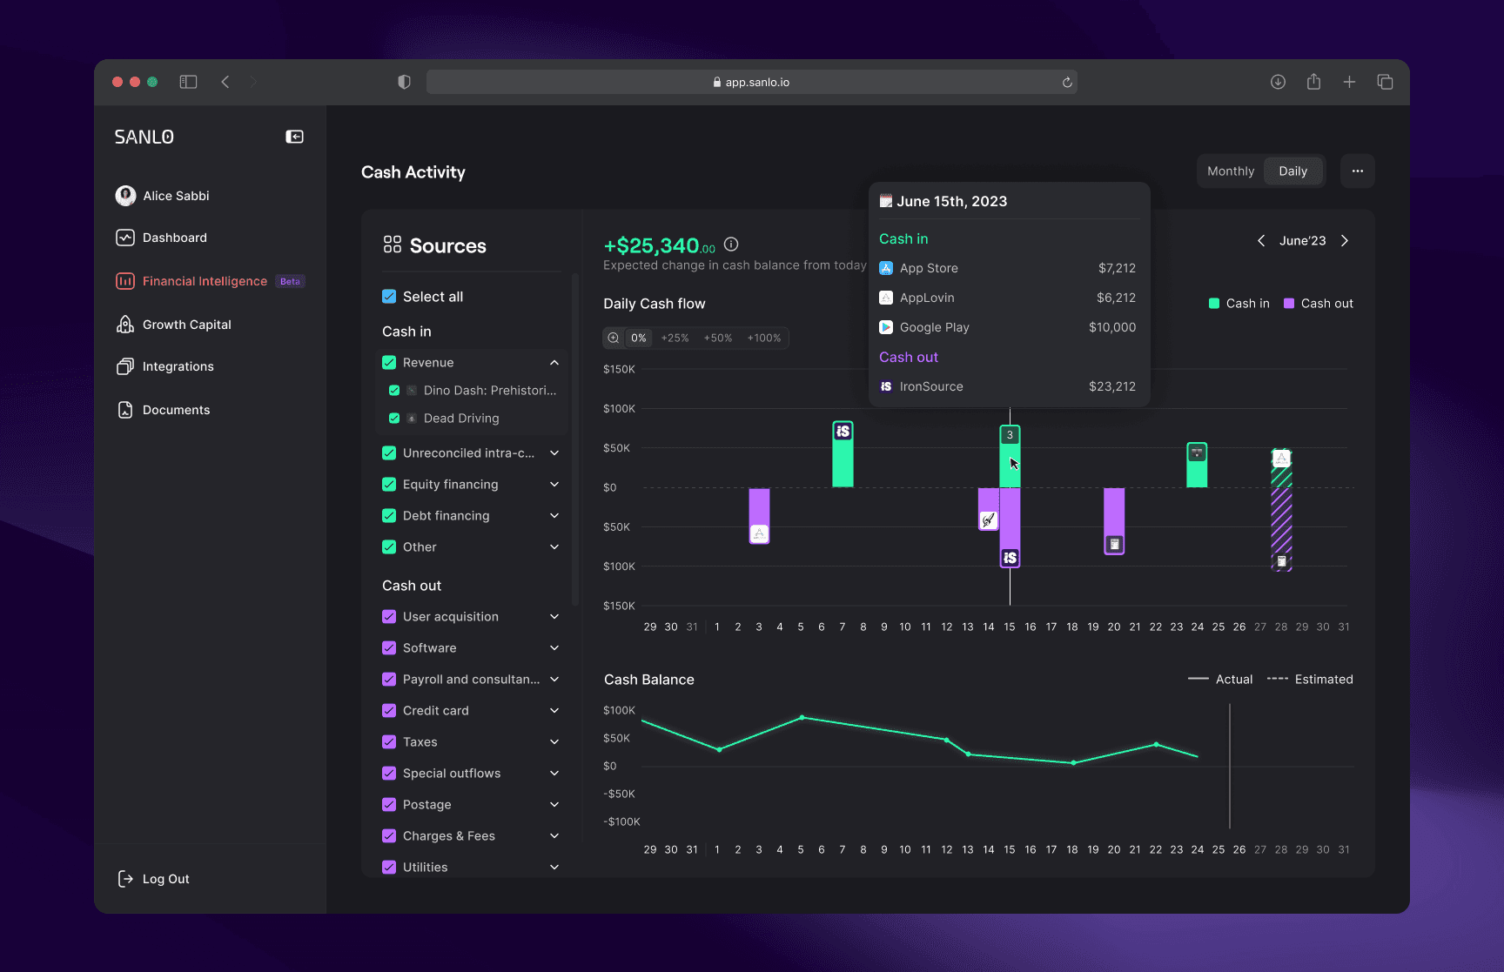Viewport: 1504px width, 972px height.
Task: Expand the User acquisition category
Action: click(554, 617)
